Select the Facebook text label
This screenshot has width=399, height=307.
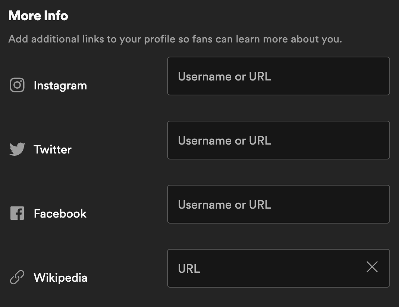click(x=60, y=214)
